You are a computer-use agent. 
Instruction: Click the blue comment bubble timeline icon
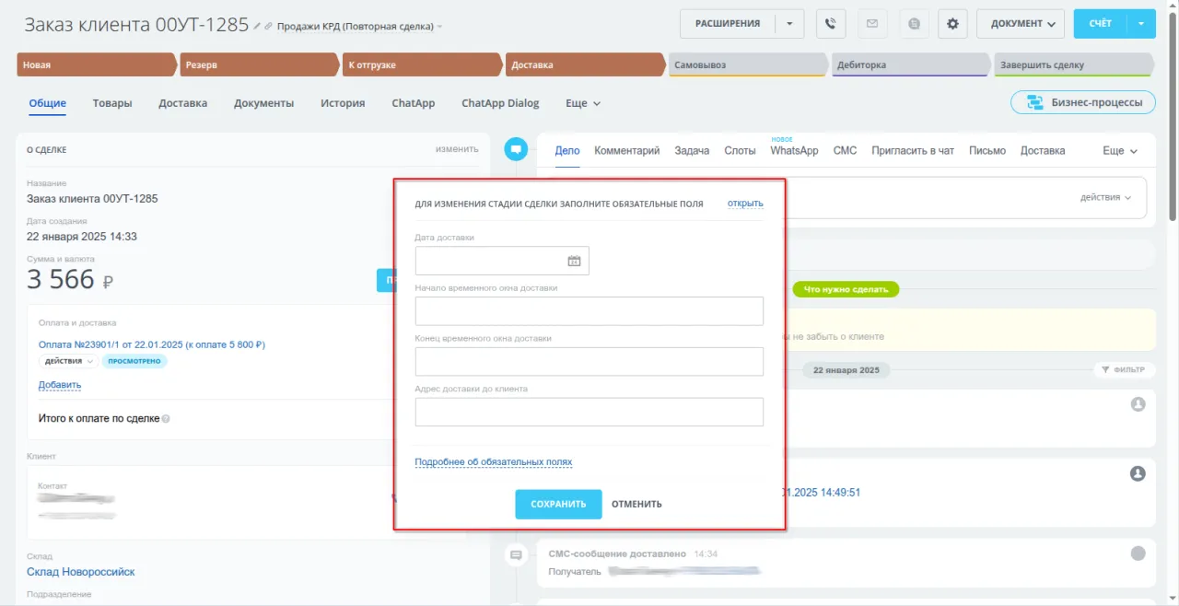(516, 148)
